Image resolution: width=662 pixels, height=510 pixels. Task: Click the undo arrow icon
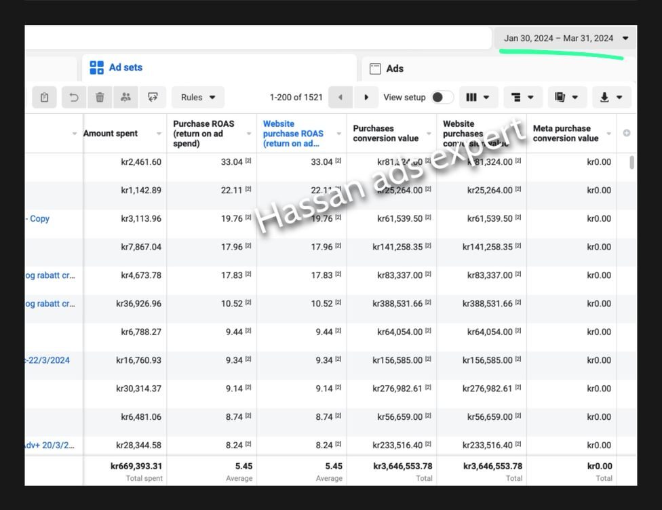tap(74, 98)
